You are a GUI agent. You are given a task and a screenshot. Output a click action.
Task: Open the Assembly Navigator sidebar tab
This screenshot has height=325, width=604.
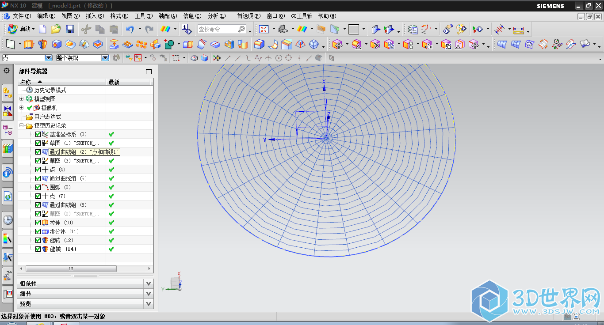(x=8, y=92)
